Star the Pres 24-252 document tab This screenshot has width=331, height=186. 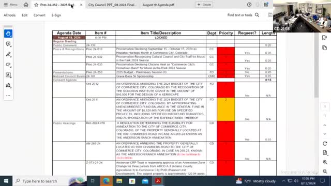click(x=36, y=5)
